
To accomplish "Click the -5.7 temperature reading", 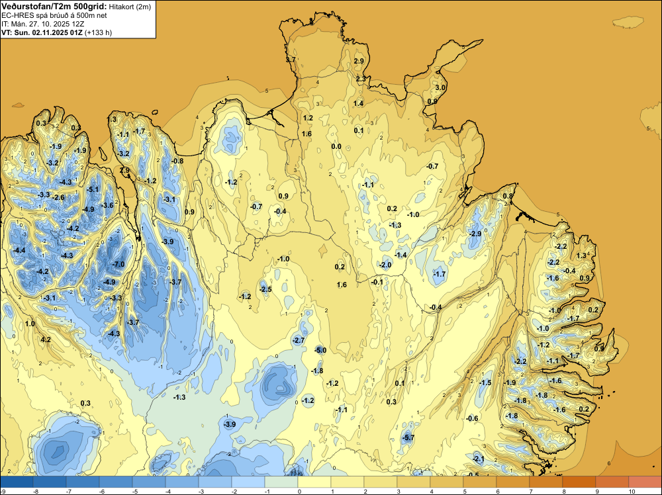I will tap(408, 437).
